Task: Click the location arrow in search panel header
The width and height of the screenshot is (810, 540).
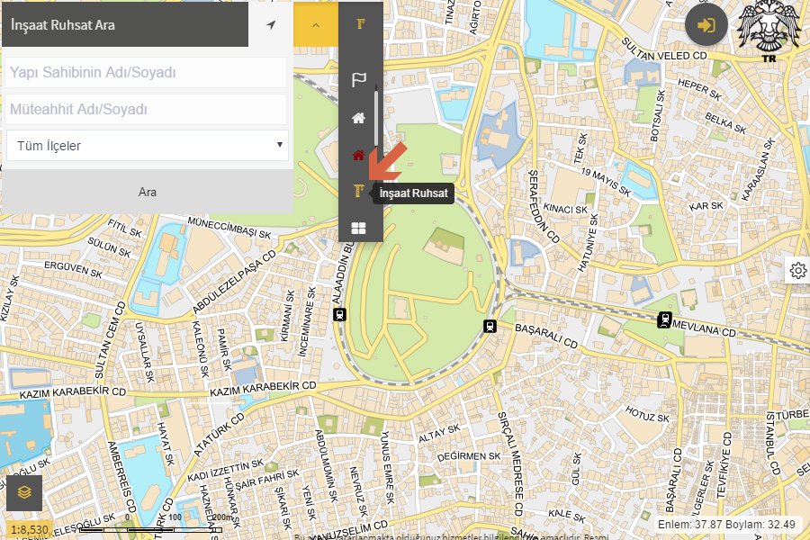Action: pos(271,25)
